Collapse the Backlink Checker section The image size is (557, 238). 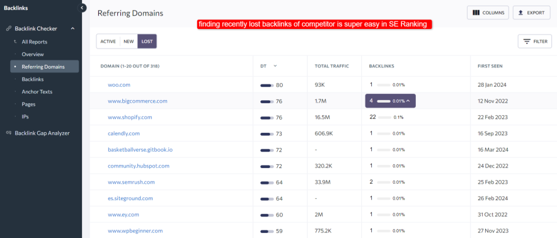pyautogui.click(x=73, y=28)
